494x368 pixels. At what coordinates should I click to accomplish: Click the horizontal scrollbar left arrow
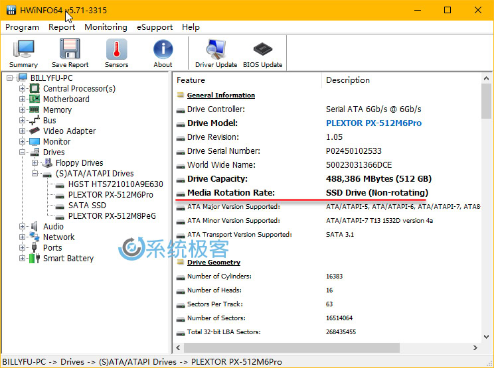(178, 347)
